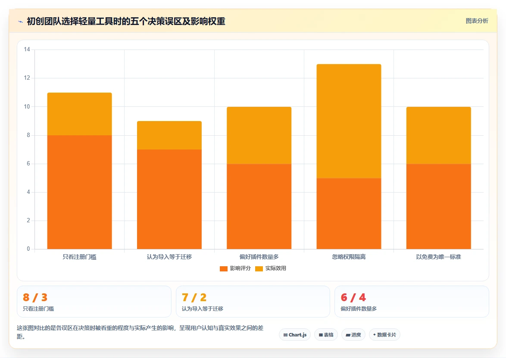506x358 pixels.
Task: Click the description text starting 这张图对比的是
Action: (140, 332)
